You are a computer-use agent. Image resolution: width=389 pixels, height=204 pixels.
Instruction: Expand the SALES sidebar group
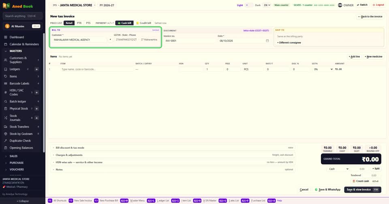coord(13,156)
